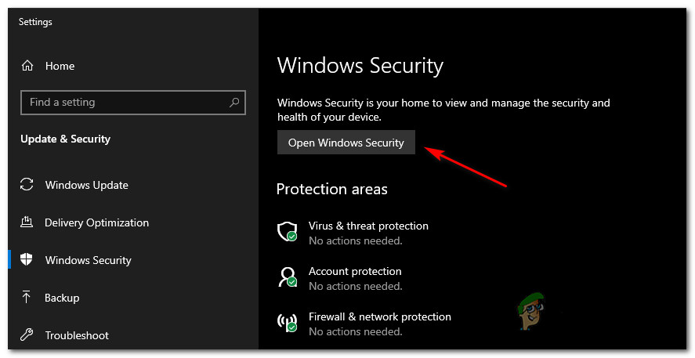
Task: Click the Delivery Optimization icon
Action: pos(27,222)
